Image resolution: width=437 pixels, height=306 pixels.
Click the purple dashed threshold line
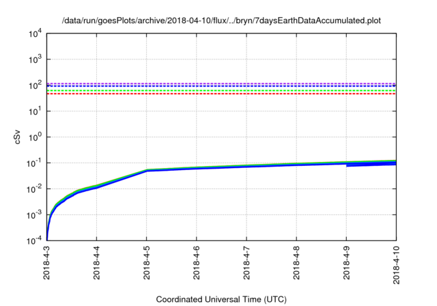click(221, 83)
